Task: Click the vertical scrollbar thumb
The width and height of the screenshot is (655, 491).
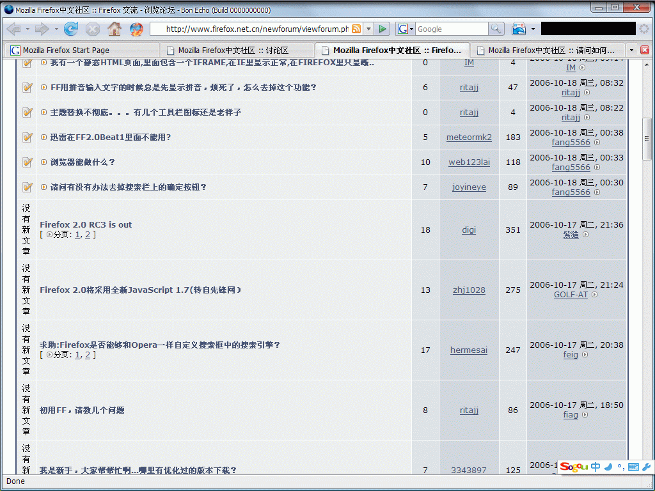Action: (x=647, y=139)
